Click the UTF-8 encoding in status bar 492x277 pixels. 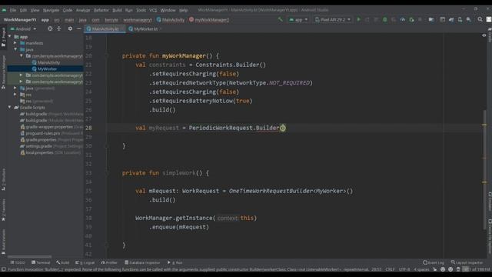click(x=404, y=269)
